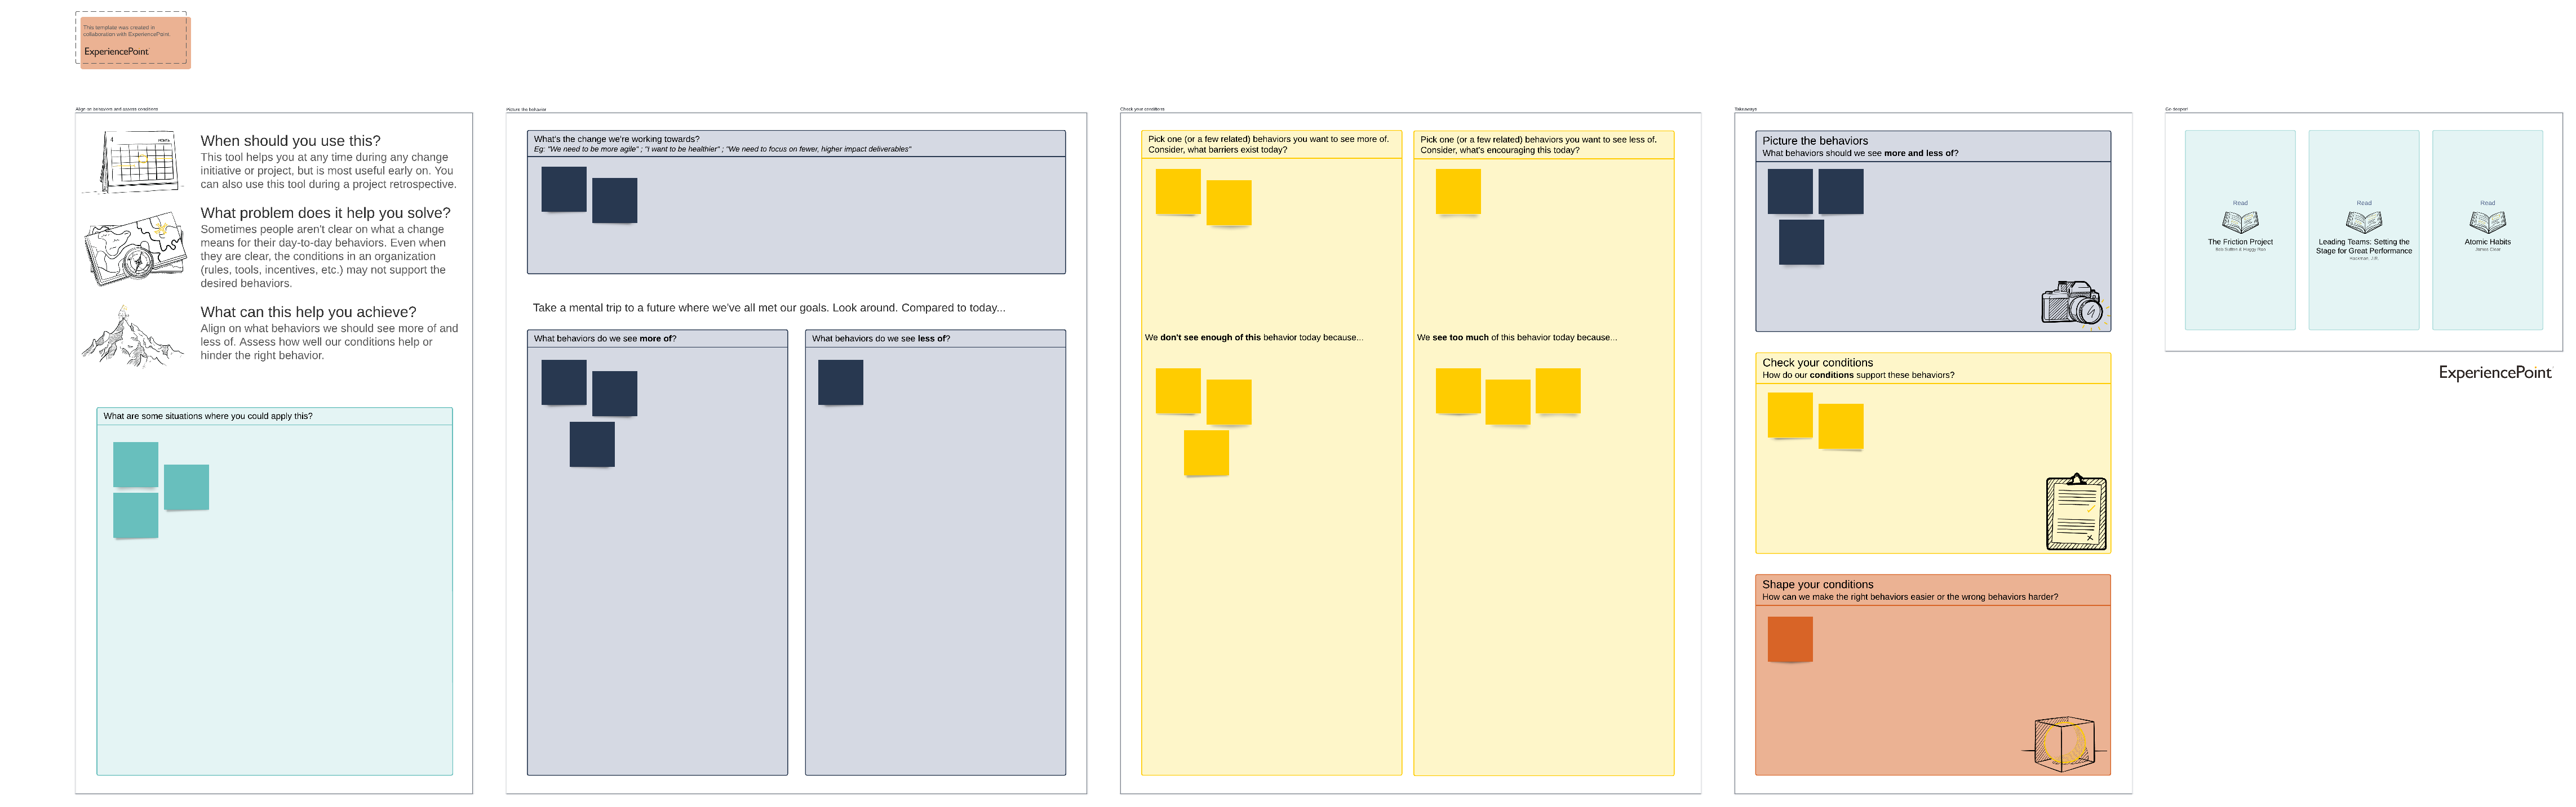The width and height of the screenshot is (2576, 807).
Task: Select the orange sticky note in Shape your conditions
Action: tap(1790, 639)
